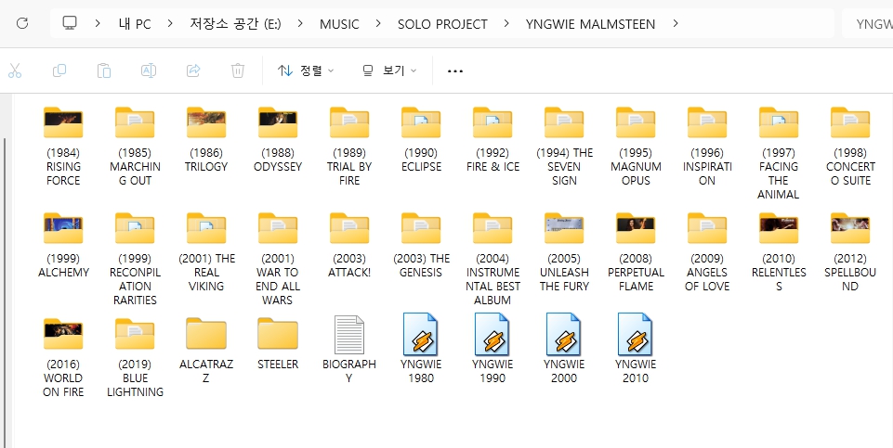Select the (1986) TRILOGY folder

[206, 139]
